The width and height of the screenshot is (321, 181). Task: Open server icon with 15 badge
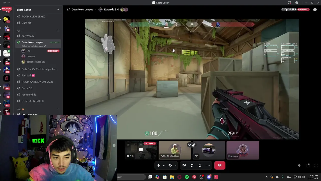[7, 95]
